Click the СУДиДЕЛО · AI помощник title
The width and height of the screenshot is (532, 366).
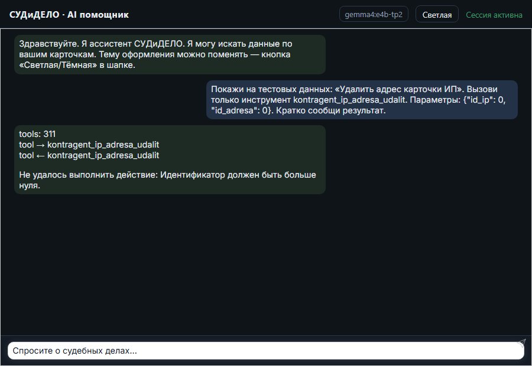(69, 15)
